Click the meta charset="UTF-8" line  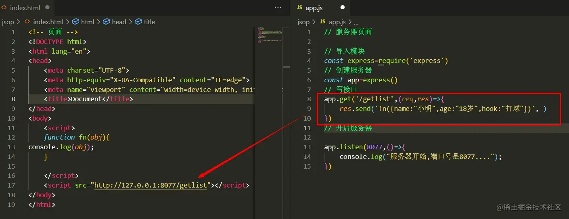coord(86,70)
